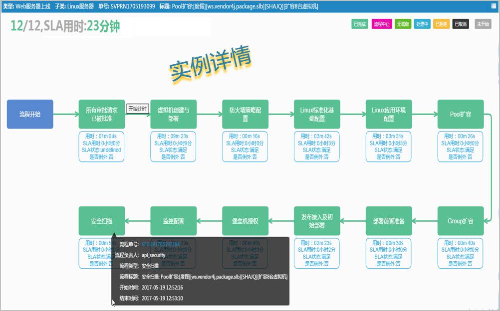This screenshot has width=500, height=311.
Task: Select the 安全扫描 node in the flowchart
Action: (102, 221)
